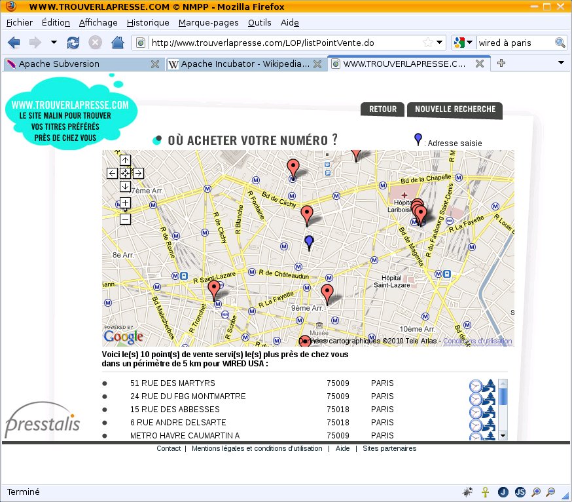Click the results list scroll down arrow
Screen dimensions: 572x502
pyautogui.click(x=503, y=436)
